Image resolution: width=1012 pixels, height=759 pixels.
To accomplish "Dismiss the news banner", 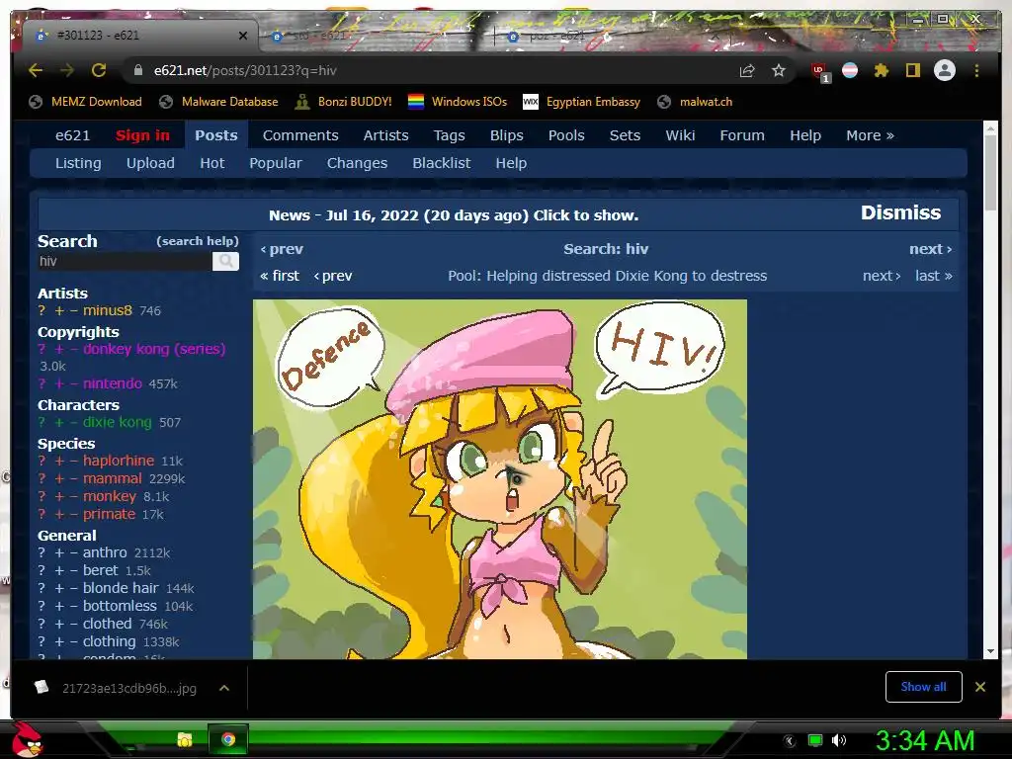I will coord(900,213).
